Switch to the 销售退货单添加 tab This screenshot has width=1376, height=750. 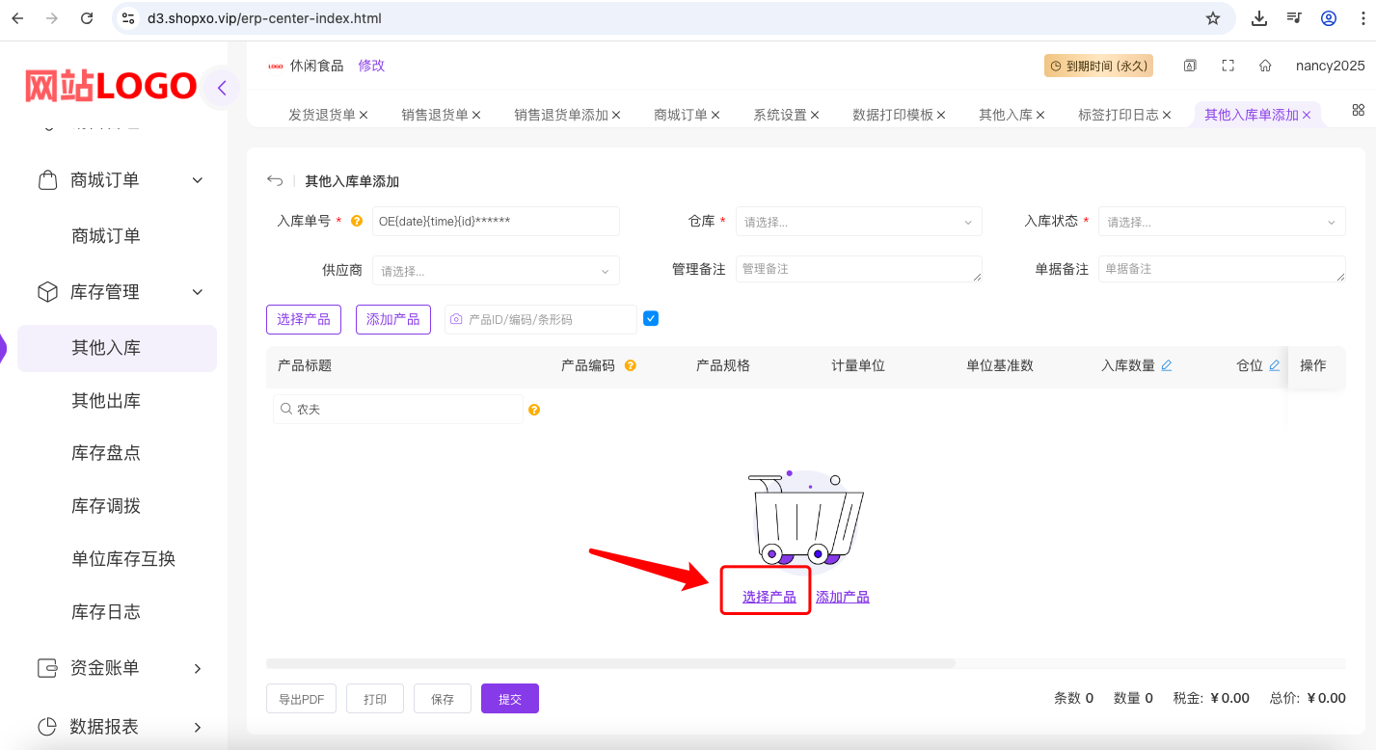point(561,115)
